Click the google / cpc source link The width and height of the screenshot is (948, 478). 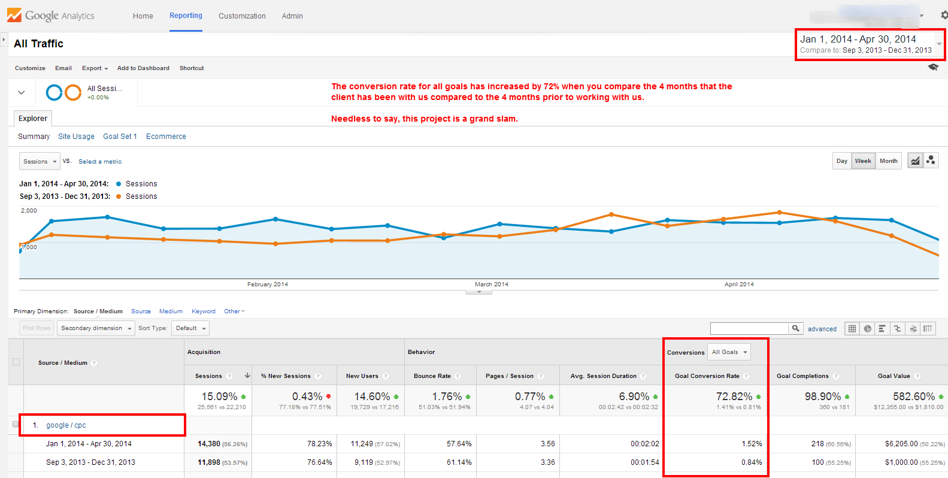point(66,425)
